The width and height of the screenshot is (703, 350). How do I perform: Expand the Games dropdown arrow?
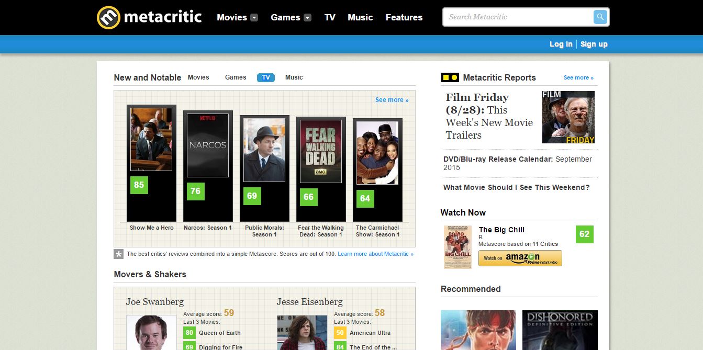tap(307, 17)
